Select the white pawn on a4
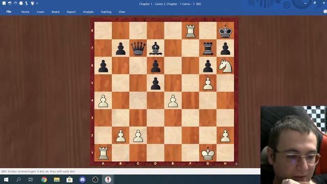 point(103,101)
